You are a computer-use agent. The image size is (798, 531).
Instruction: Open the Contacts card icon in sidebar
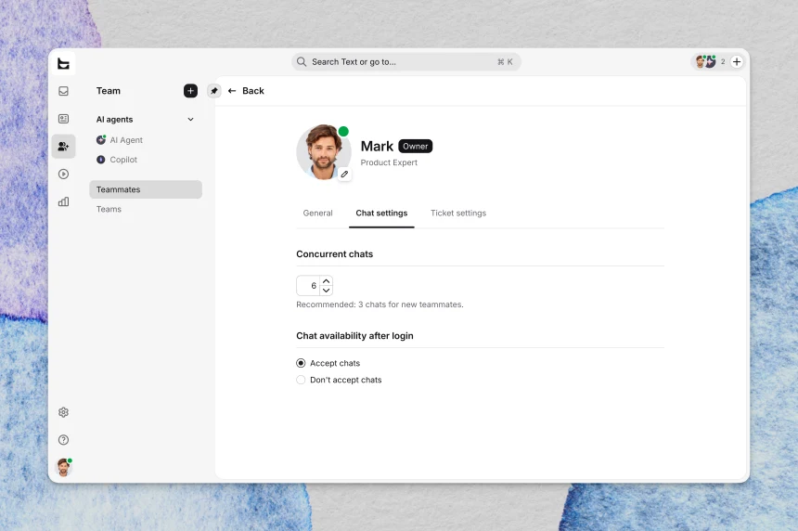[64, 119]
